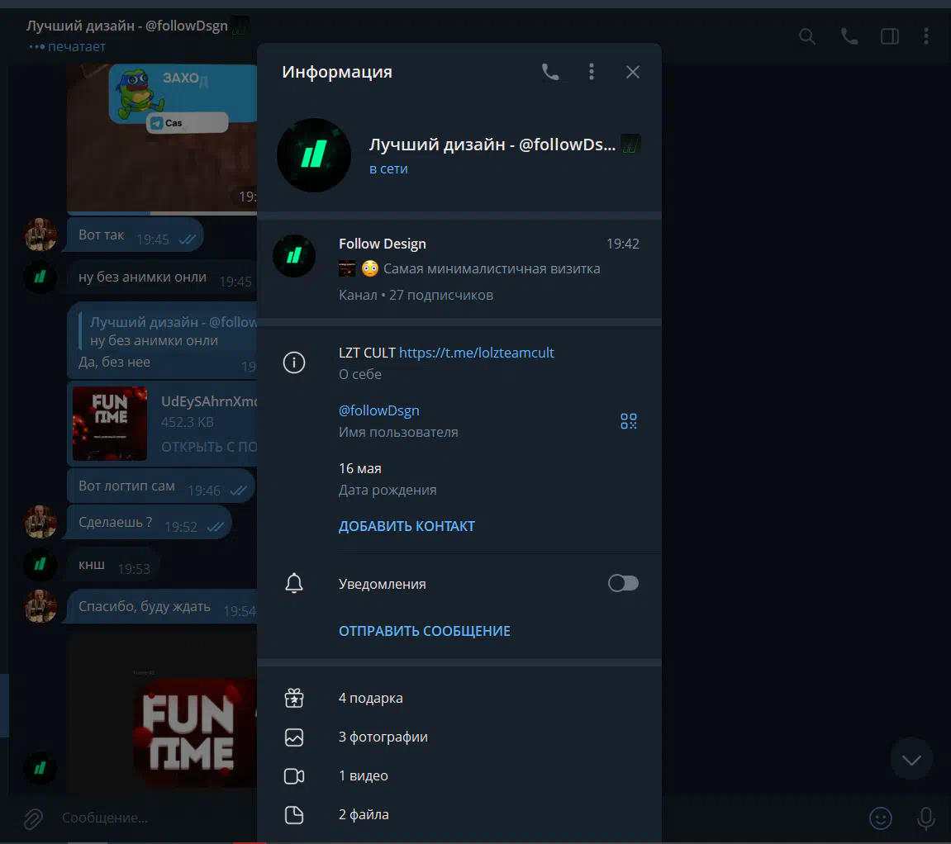Open the t.me/lolzteamcult link
This screenshot has width=951, height=844.
click(477, 353)
